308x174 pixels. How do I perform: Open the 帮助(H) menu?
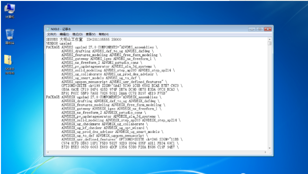(104, 34)
